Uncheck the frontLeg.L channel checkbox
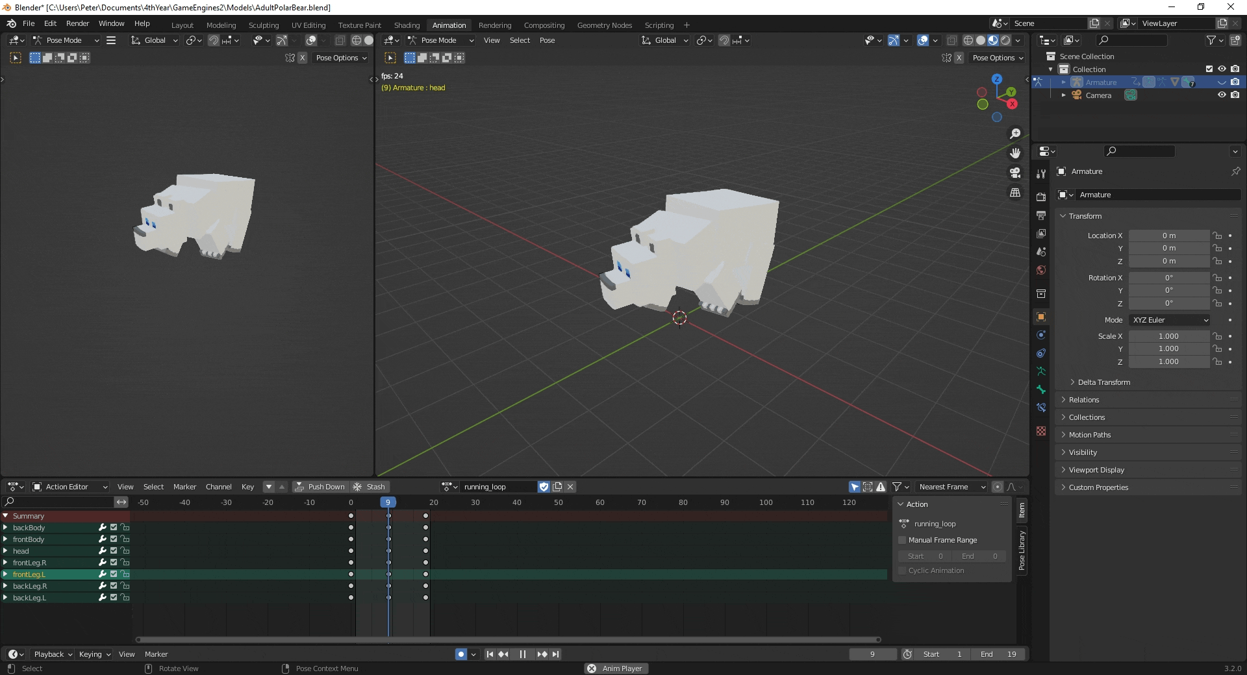 tap(114, 574)
